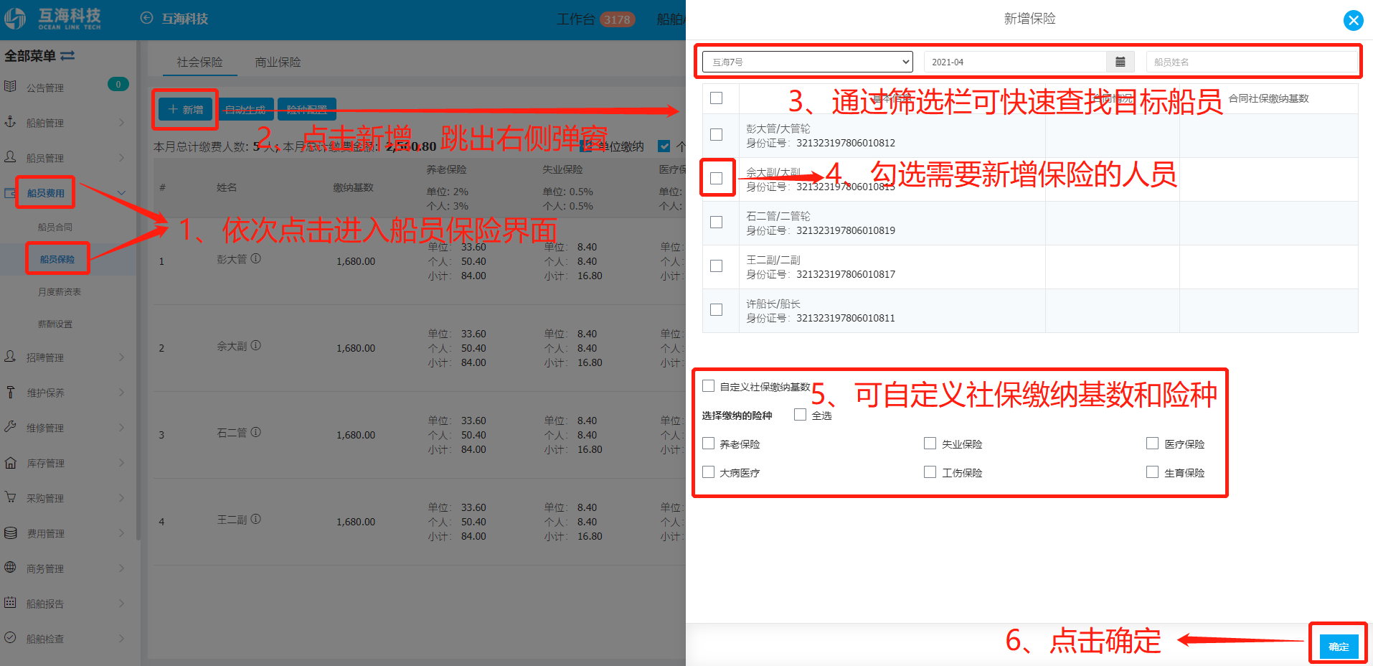Image resolution: width=1373 pixels, height=666 pixels.
Task: Expand the 招聘管理 menu chevron
Action: coord(121,357)
